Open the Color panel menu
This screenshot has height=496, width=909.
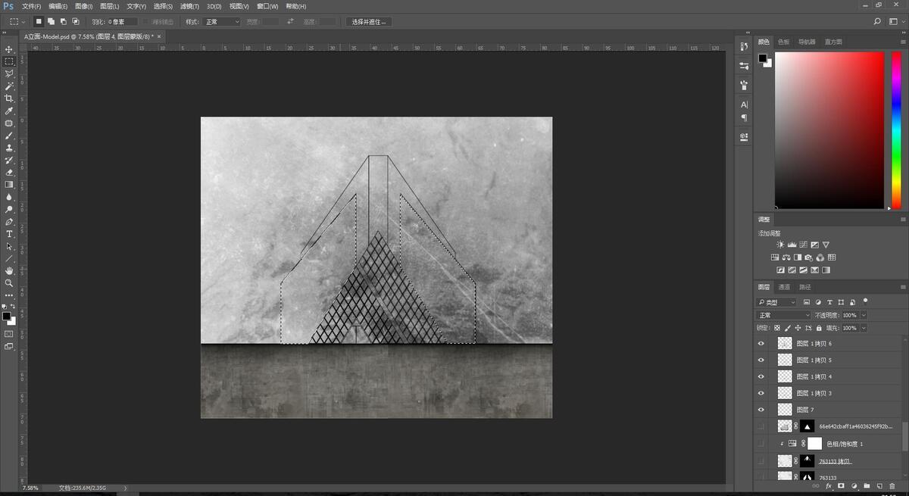[902, 42]
